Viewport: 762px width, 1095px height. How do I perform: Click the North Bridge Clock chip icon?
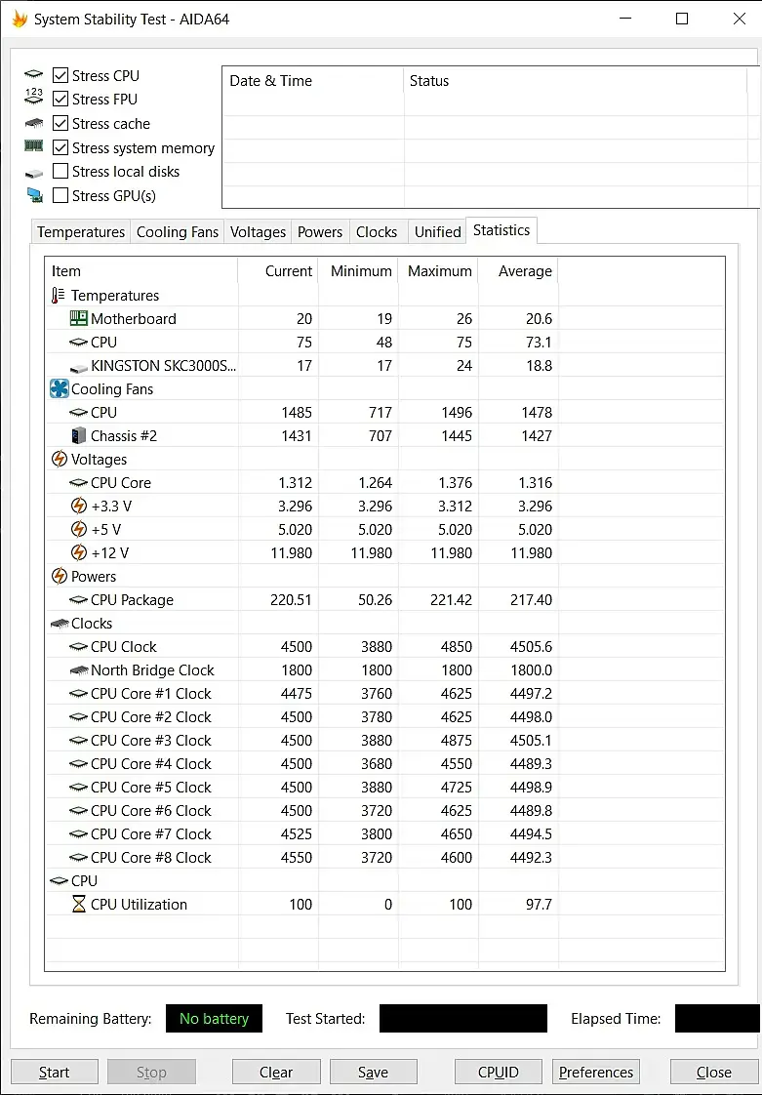[78, 670]
